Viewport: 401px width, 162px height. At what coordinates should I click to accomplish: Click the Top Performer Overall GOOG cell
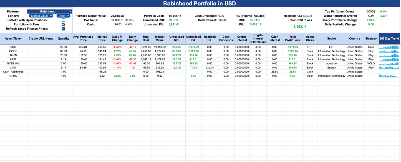point(371,12)
